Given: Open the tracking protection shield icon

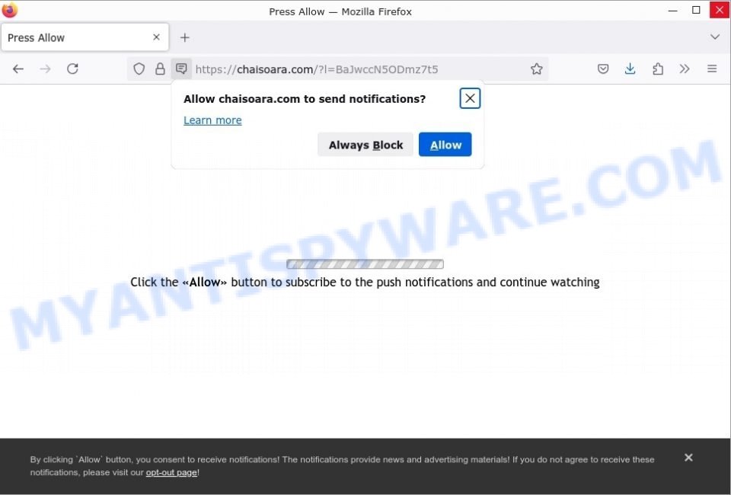Looking at the screenshot, I should click(x=139, y=69).
